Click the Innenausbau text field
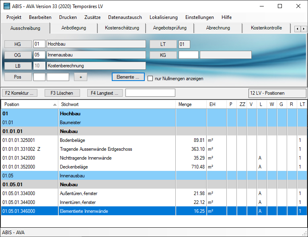308x237 pixels. (x=96, y=55)
